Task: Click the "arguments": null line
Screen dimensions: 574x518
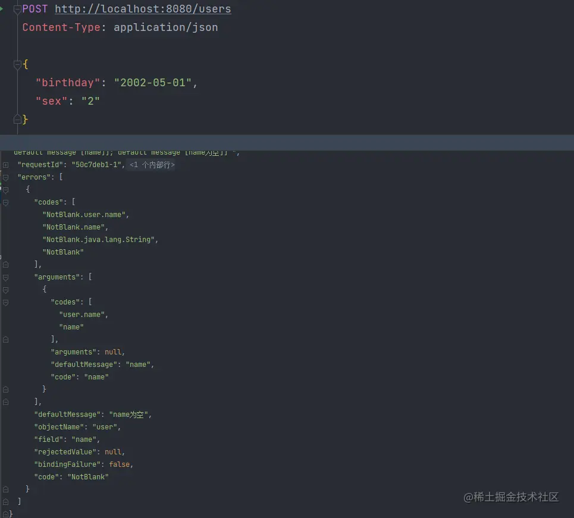Action: pyautogui.click(x=87, y=352)
